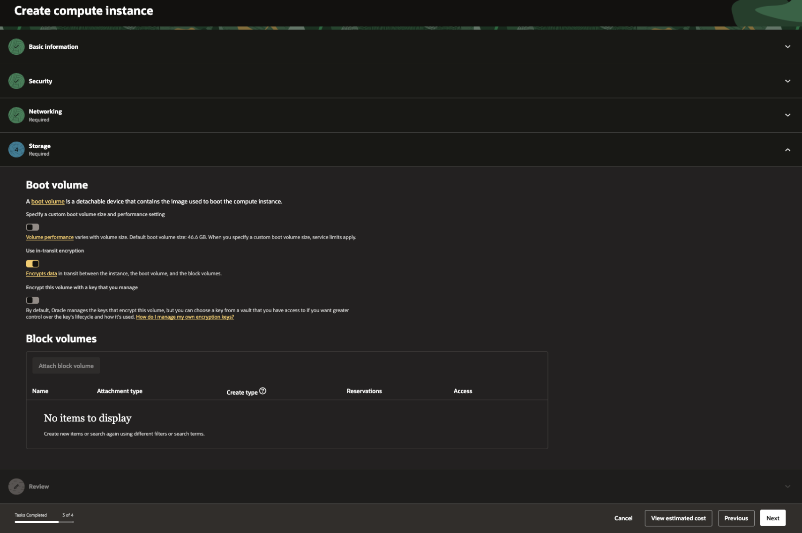Click the Networking step checkmark icon
Screen dimensions: 802x533
click(16, 115)
